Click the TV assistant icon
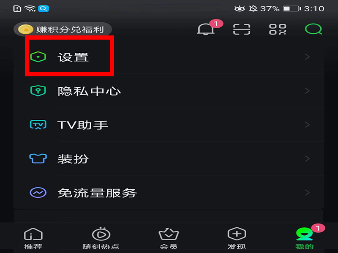338x253 pixels. point(38,124)
